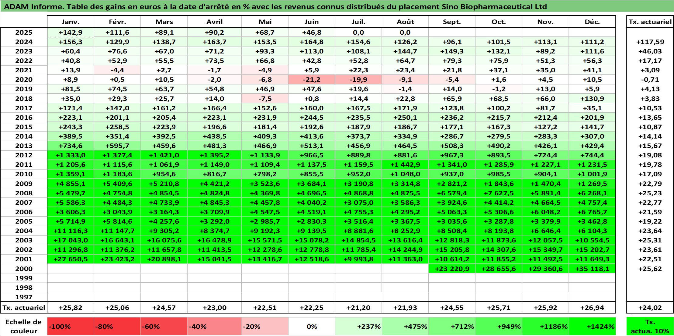Select cell +6 765,7 in December 2006

point(592,212)
